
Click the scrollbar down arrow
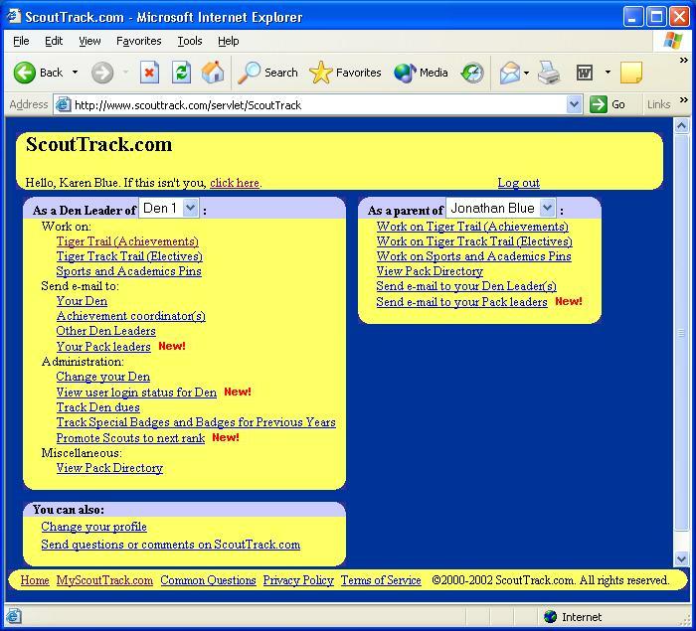coord(681,559)
